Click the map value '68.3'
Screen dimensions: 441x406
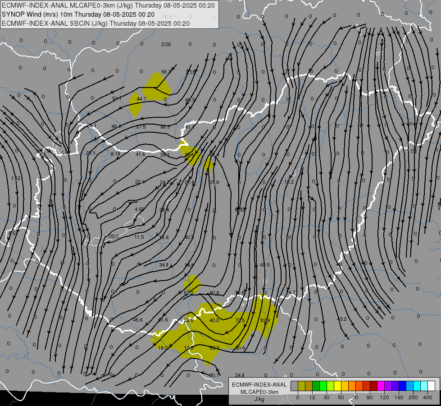click(165, 127)
